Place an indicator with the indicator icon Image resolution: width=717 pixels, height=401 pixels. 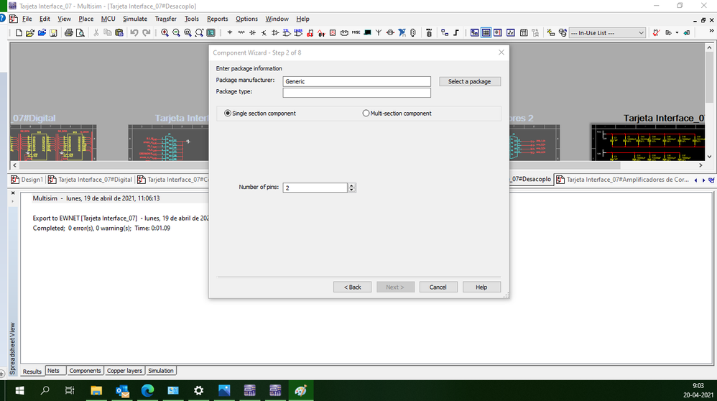tap(333, 32)
